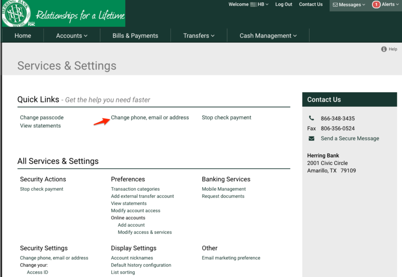Open the Welcome user dropdown
Screen dimensions: 402x277
248,4
